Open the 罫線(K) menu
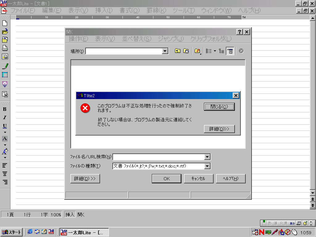 (156, 10)
